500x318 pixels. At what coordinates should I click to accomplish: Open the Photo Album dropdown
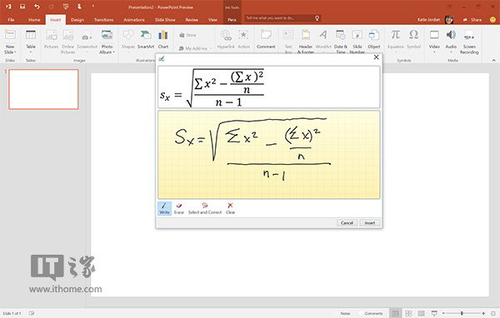107,42
